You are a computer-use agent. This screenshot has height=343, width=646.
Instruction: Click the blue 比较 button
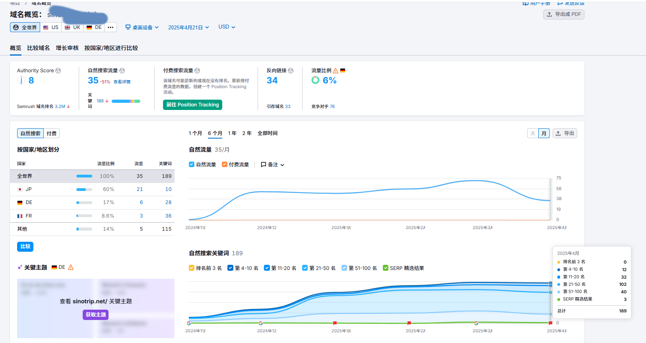(25, 247)
